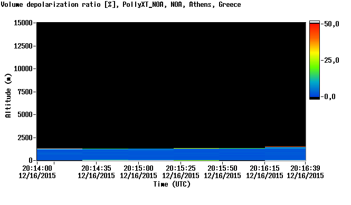Click the 7500 altitude tick label
The height and width of the screenshot is (205, 351).
pos(25,92)
